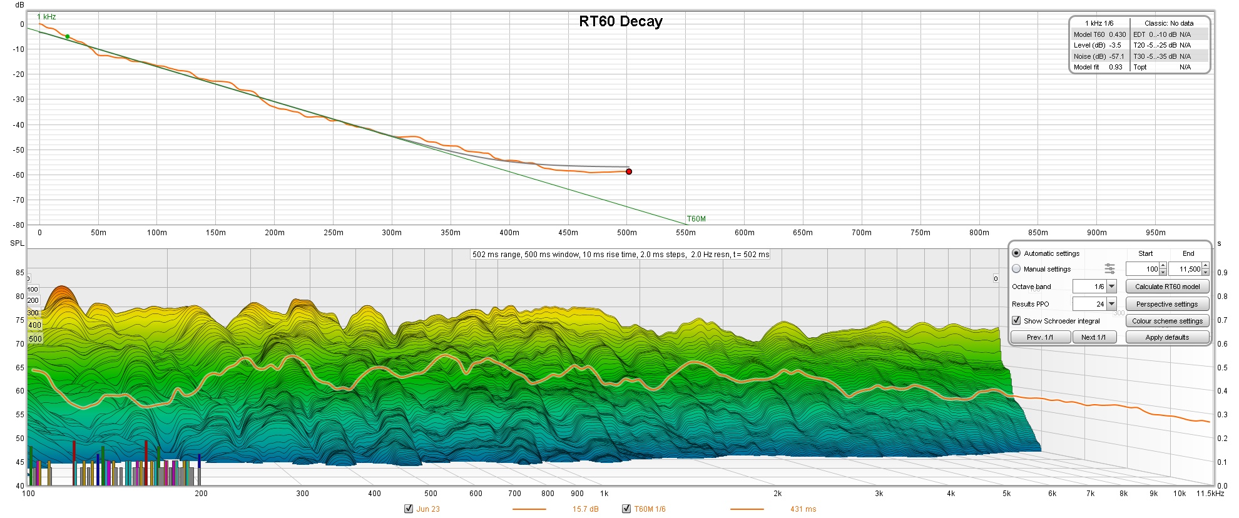This screenshot has width=1239, height=518.
Task: Click the T20 -5..-25 dB row
Action: pyautogui.click(x=1170, y=45)
